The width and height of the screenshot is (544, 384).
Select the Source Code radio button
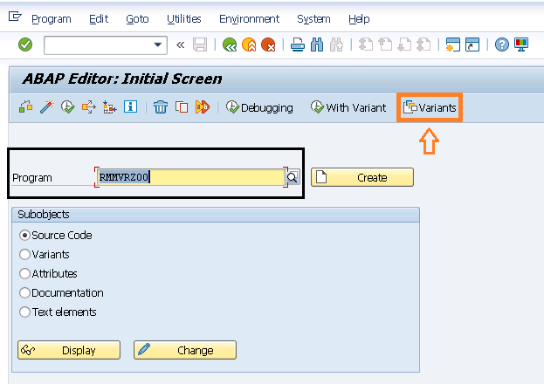(24, 235)
